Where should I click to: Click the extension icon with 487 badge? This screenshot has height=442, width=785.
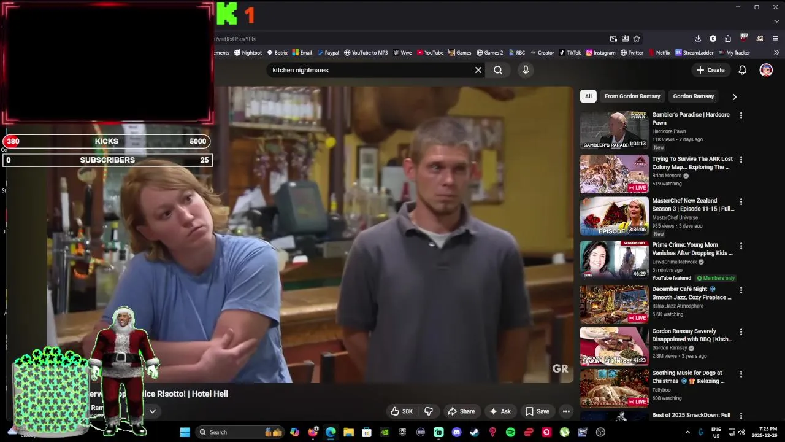[x=744, y=38]
